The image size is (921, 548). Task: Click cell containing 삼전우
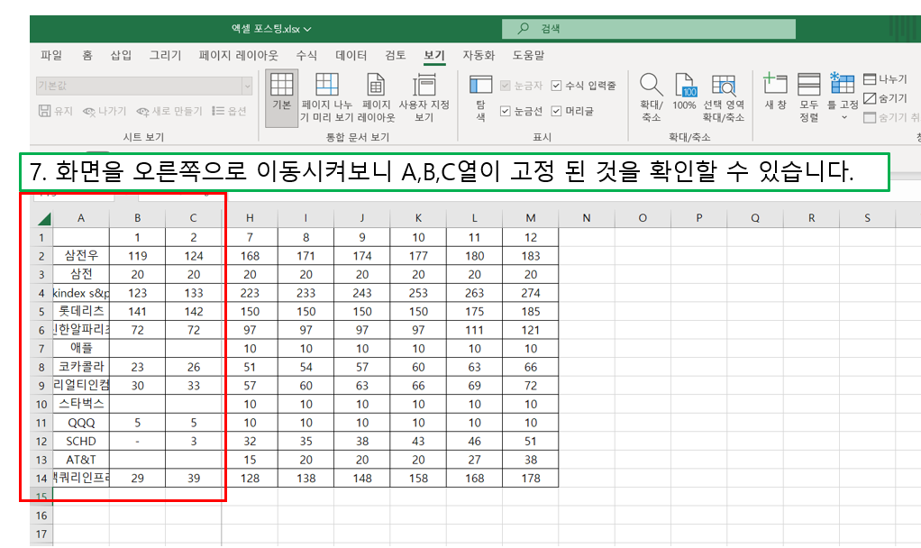click(81, 255)
